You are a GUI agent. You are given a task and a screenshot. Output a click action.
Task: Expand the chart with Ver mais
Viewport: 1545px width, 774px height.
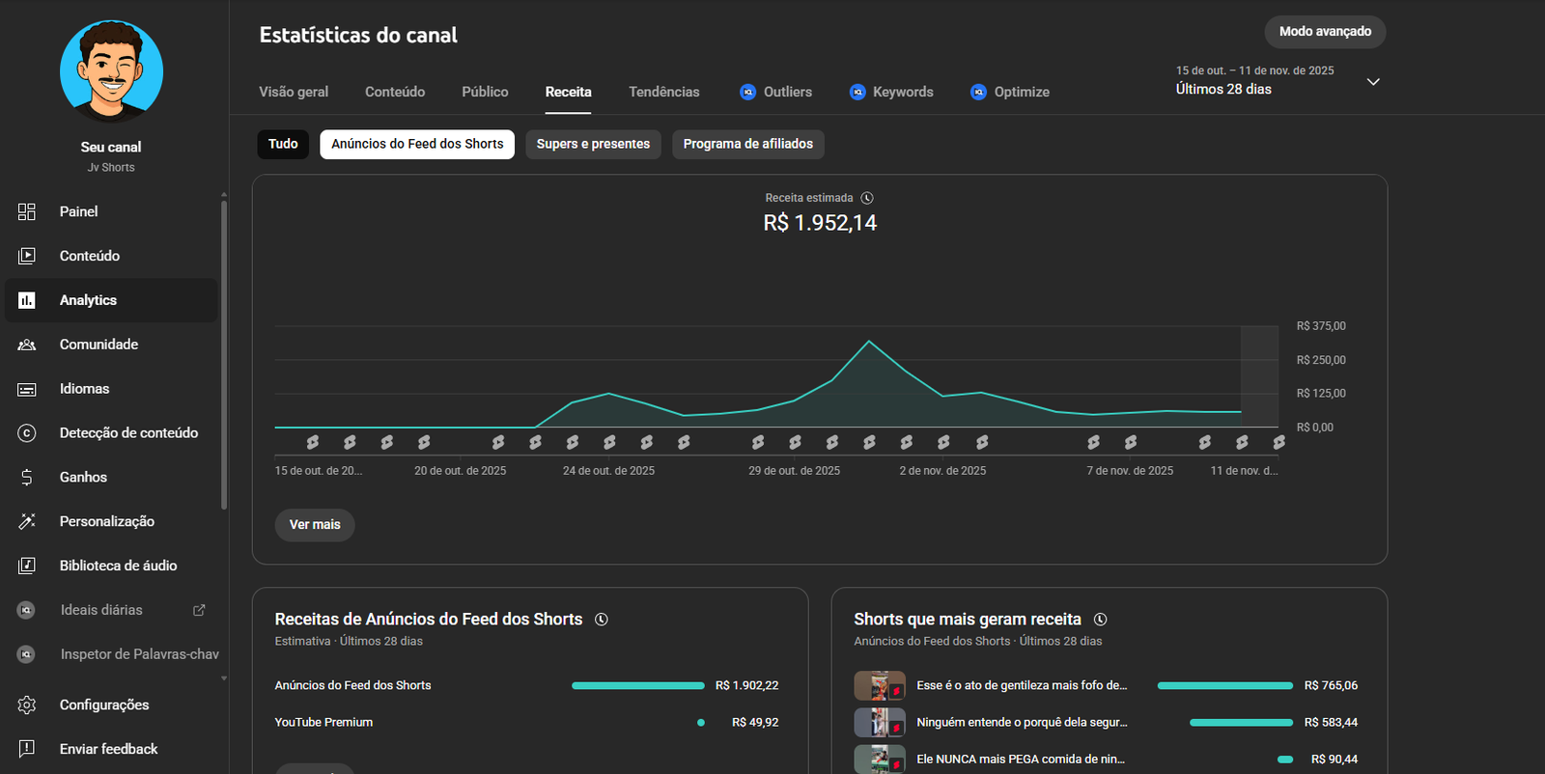click(x=315, y=525)
